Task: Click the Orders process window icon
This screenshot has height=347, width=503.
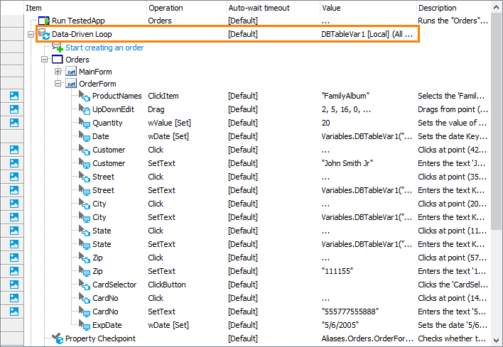Action: pos(57,60)
